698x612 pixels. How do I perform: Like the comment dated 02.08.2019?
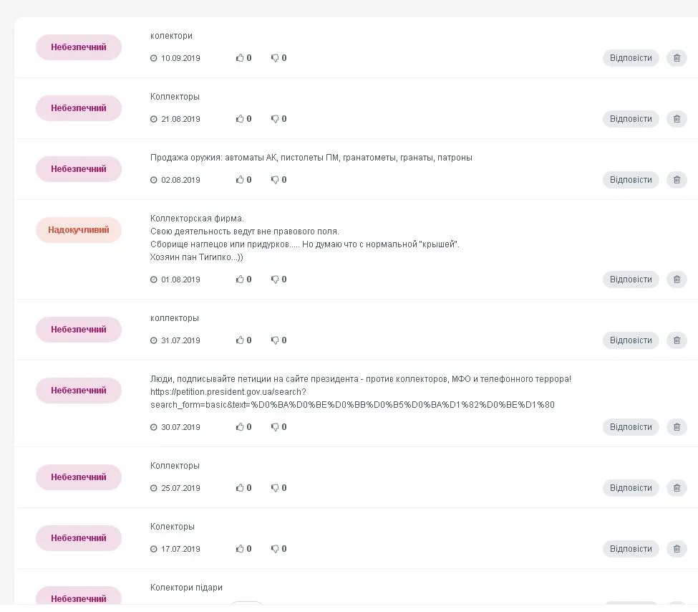point(241,180)
